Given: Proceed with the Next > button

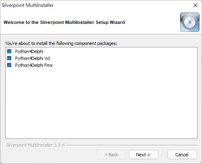Looking at the screenshot, I should 143,155.
